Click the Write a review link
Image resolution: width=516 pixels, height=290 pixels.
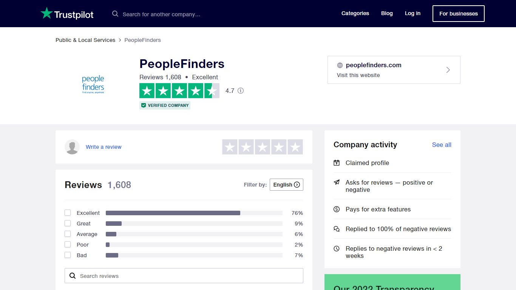tap(104, 147)
